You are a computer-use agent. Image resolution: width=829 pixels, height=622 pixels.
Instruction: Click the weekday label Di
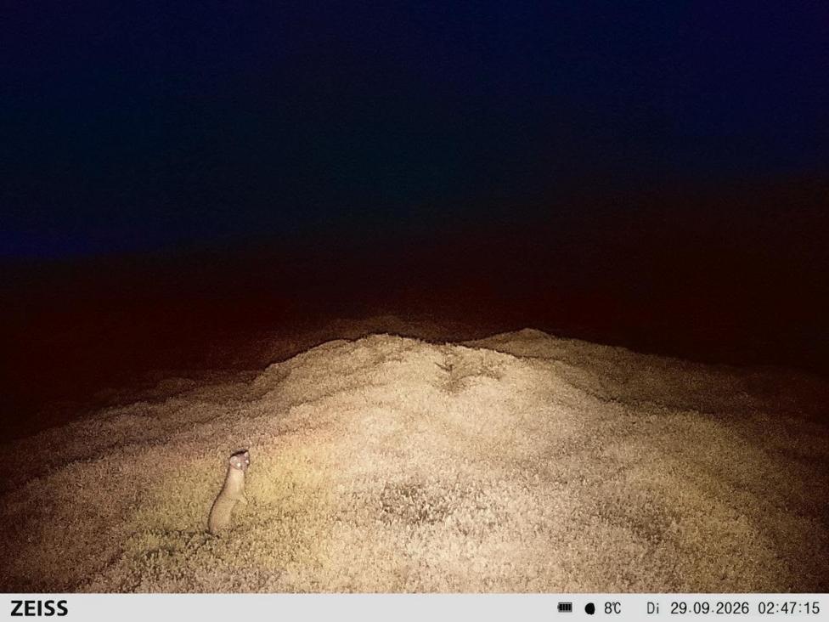pos(653,608)
